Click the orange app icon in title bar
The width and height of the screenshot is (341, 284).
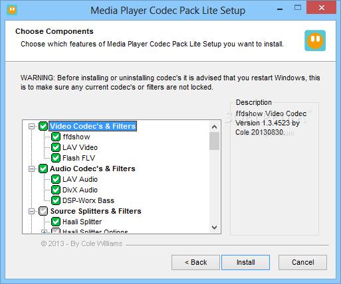(12, 10)
